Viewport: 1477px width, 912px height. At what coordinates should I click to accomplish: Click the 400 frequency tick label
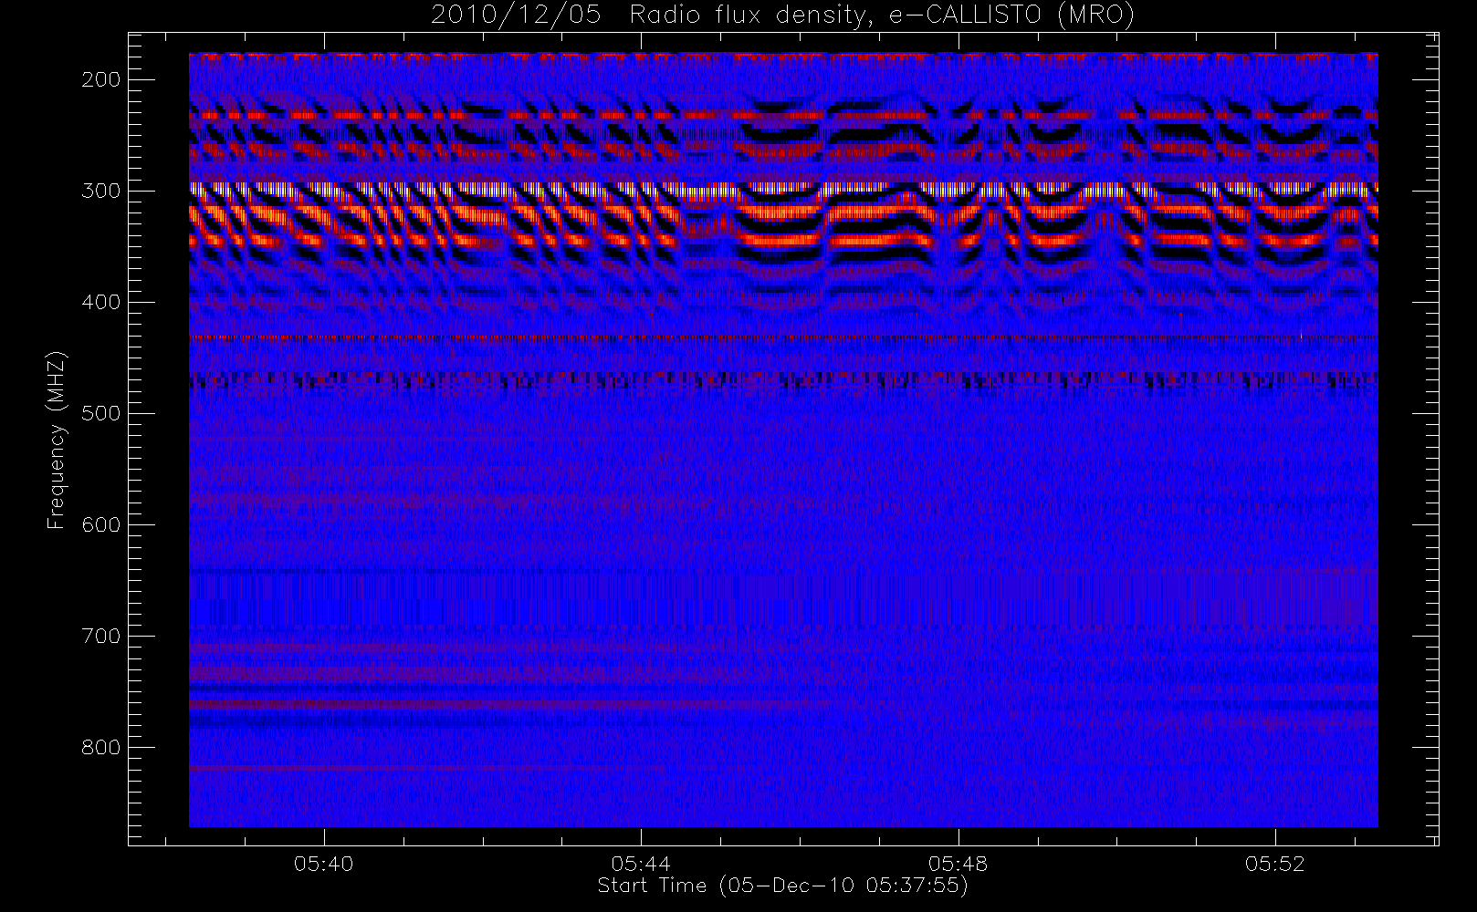(x=101, y=302)
